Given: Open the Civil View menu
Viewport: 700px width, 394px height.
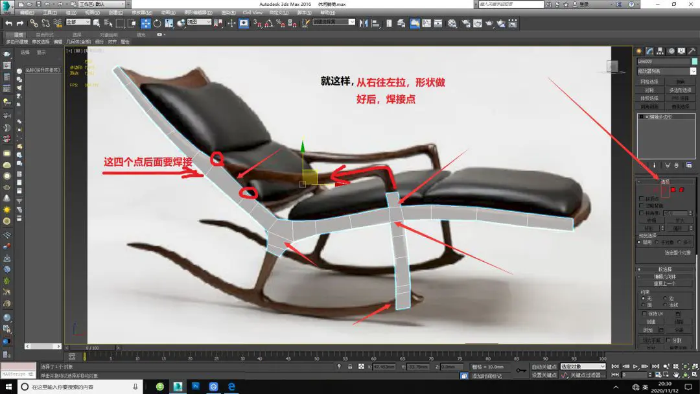Looking at the screenshot, I should click(x=253, y=12).
